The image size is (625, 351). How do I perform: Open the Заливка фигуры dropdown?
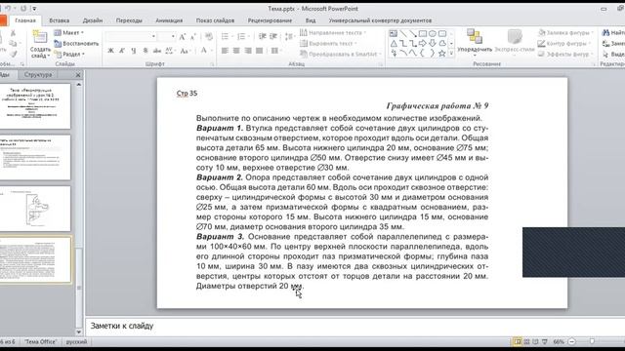click(x=565, y=32)
